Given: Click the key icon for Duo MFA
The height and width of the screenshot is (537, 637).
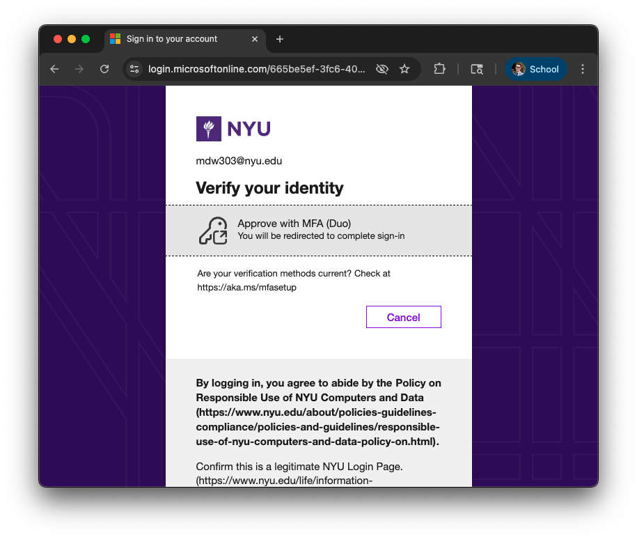Looking at the screenshot, I should 213,231.
